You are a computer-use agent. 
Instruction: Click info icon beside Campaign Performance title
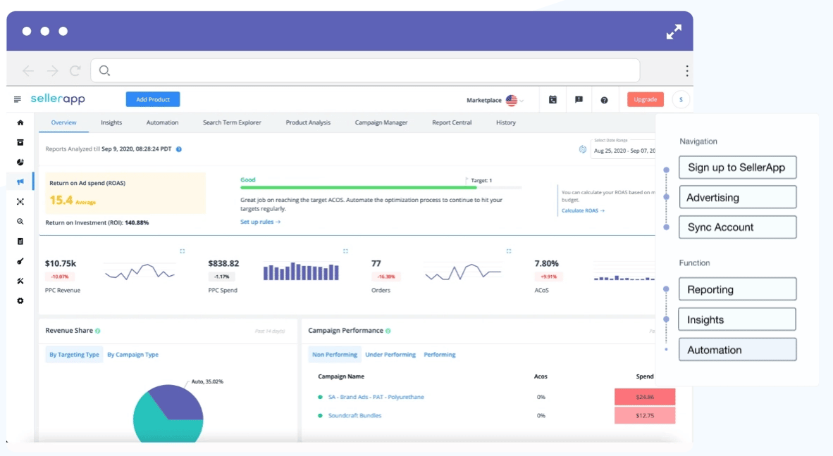(388, 331)
